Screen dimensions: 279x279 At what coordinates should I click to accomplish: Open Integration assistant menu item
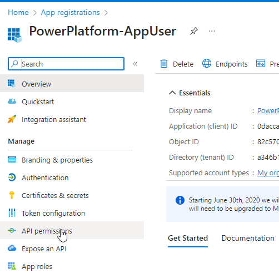[72, 119]
